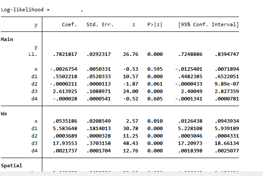Click the "P>|z|" column header
This screenshot has height=176, width=263.
155,24
